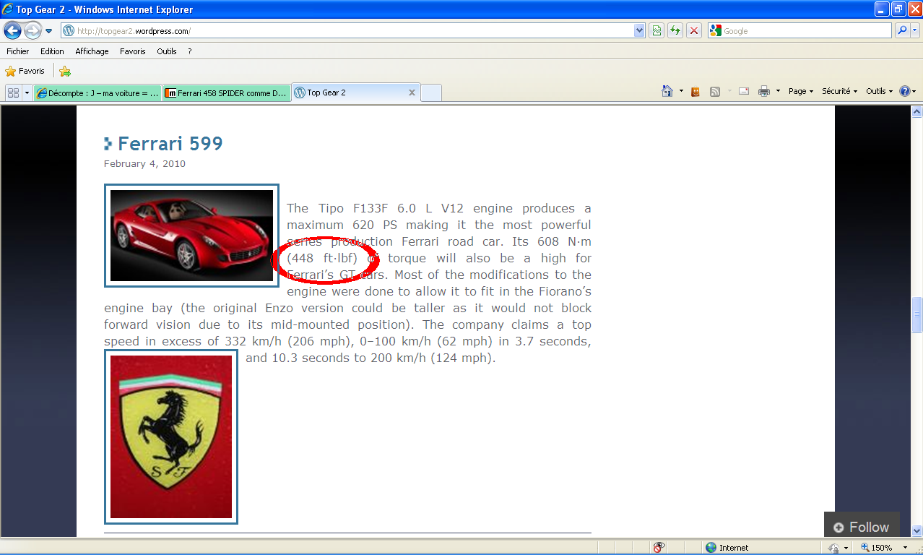
Task: Open the Affichage menu
Action: (x=92, y=51)
